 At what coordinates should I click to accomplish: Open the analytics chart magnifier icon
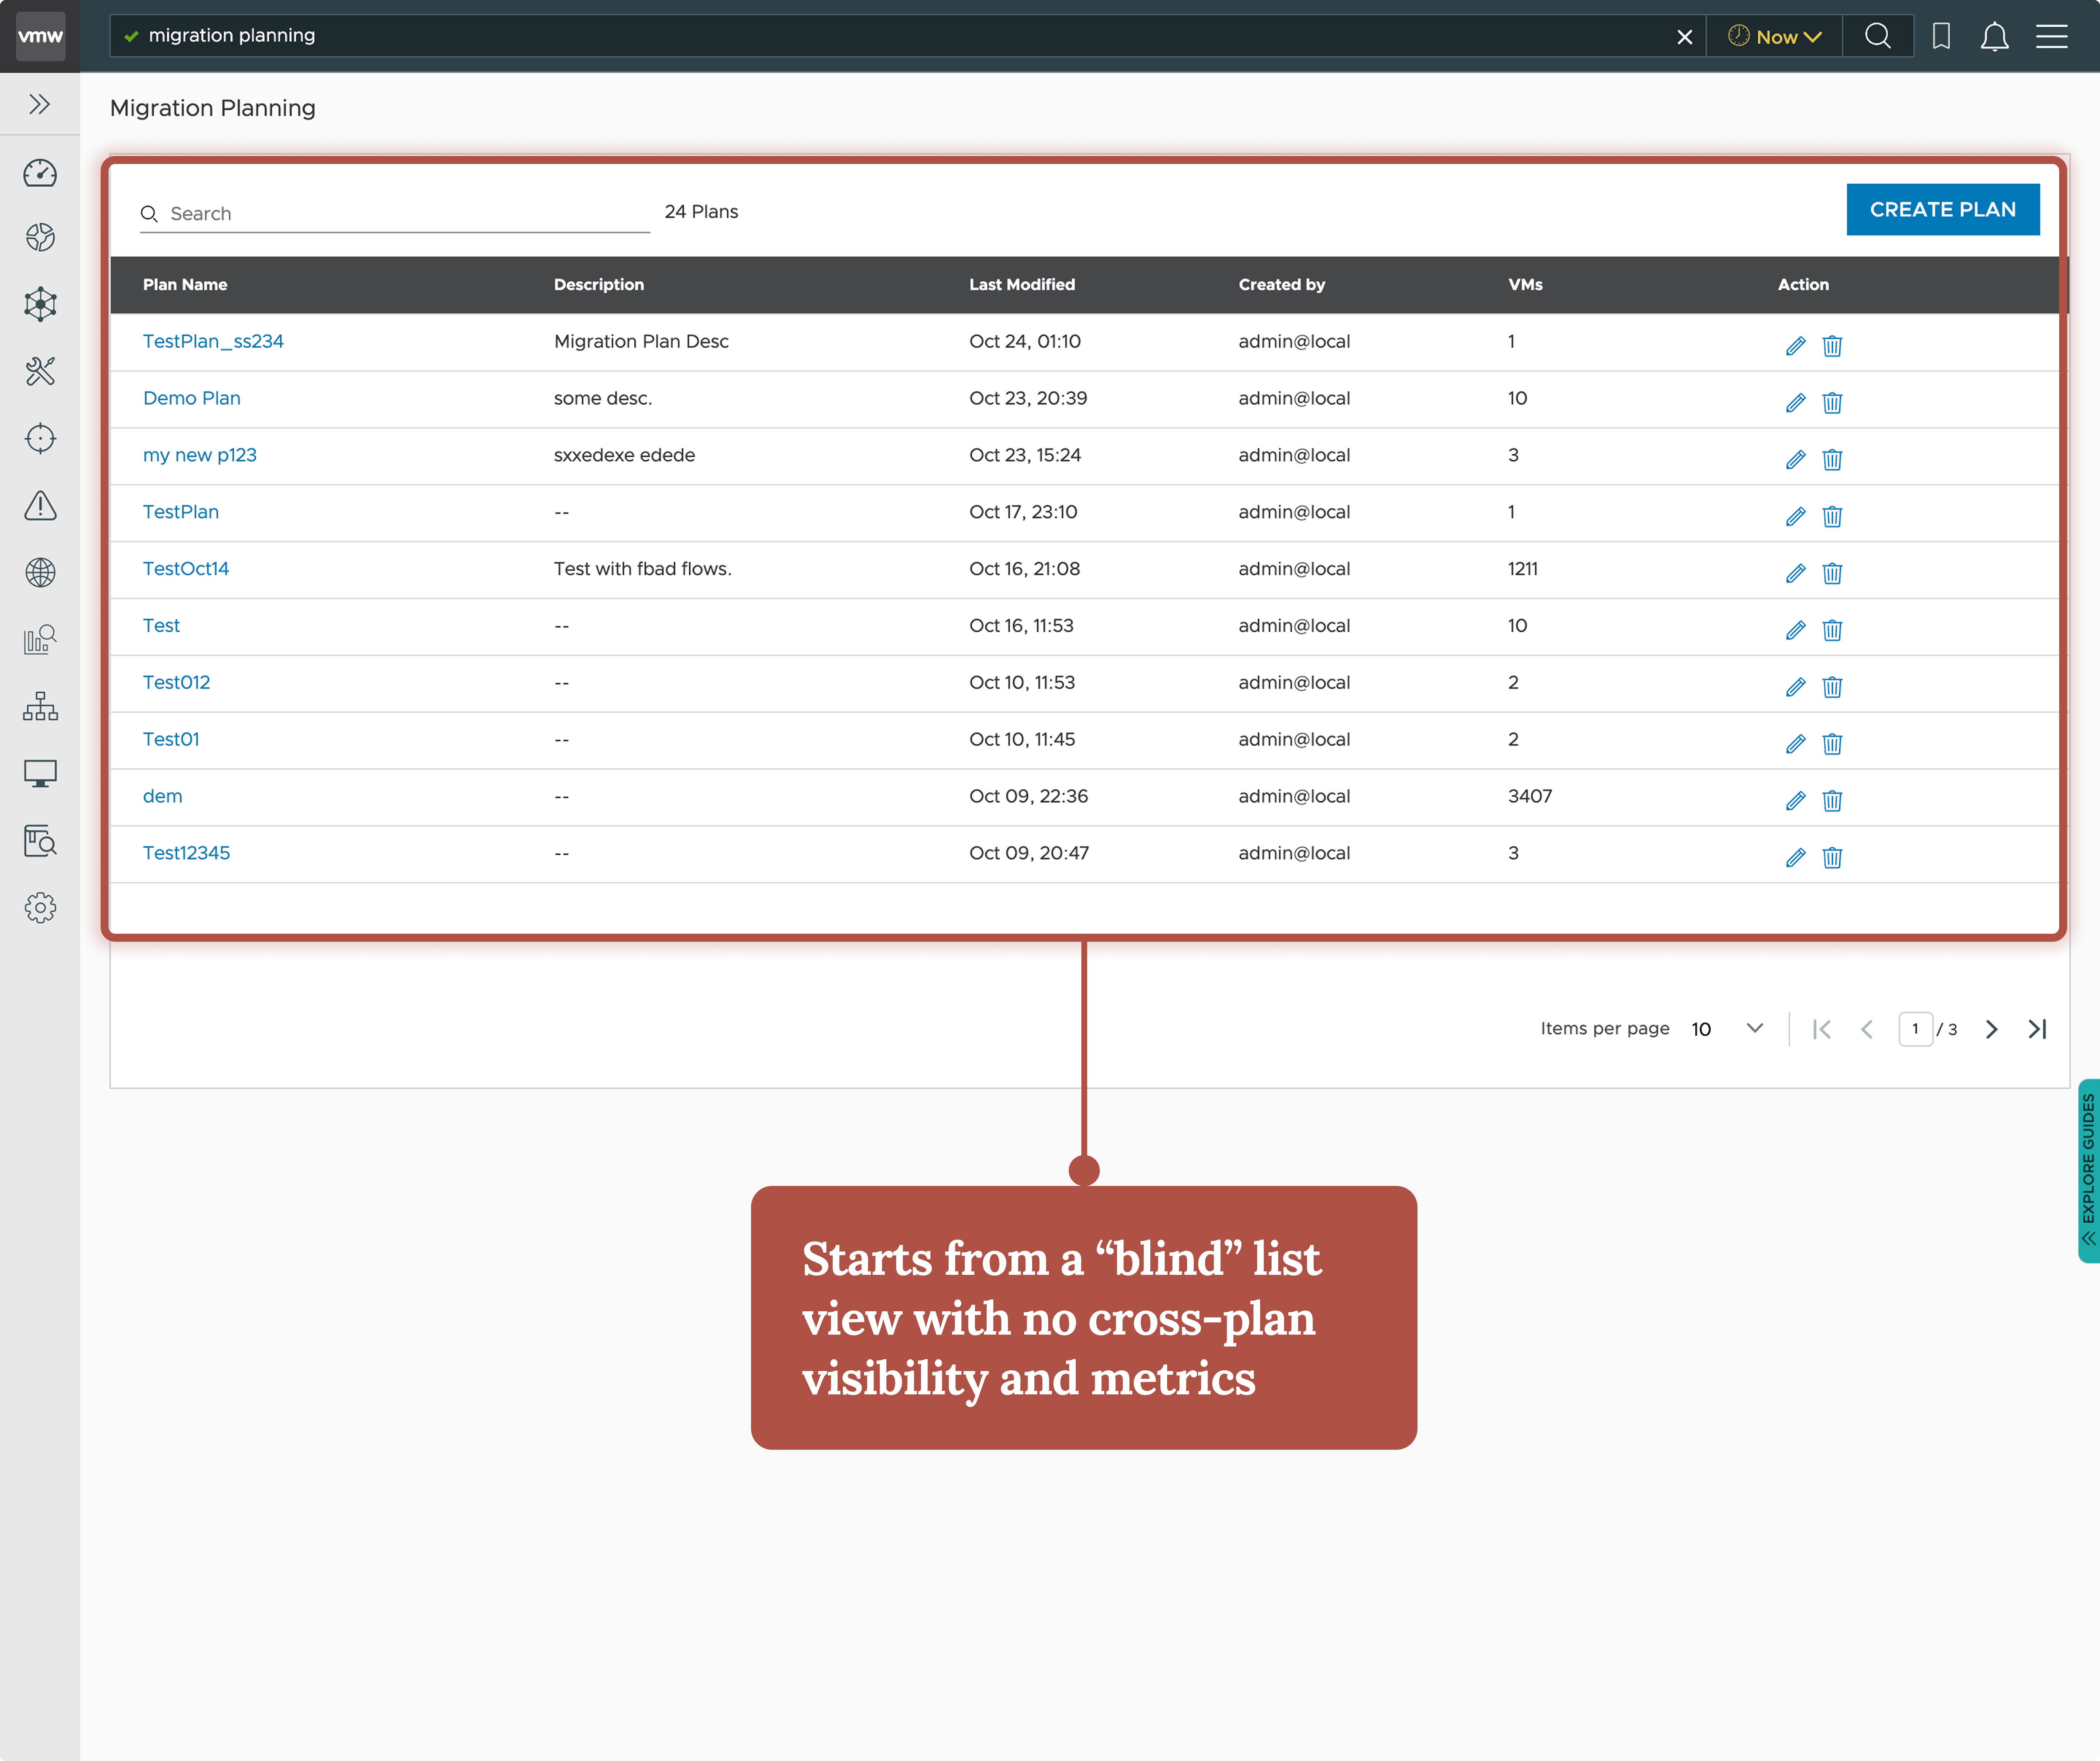[x=40, y=640]
